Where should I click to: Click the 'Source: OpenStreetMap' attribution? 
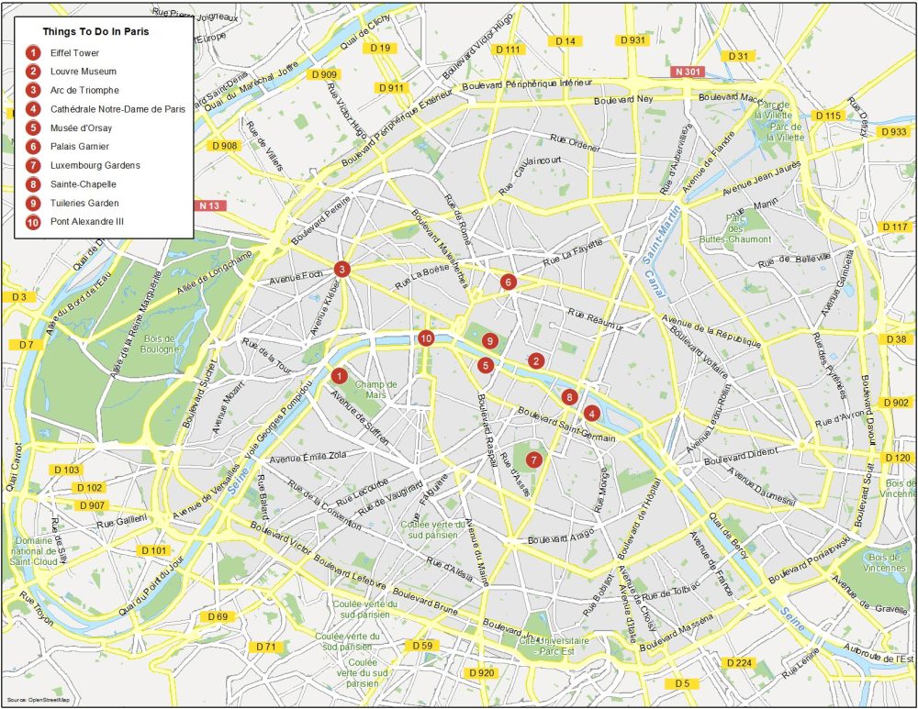tap(38, 700)
